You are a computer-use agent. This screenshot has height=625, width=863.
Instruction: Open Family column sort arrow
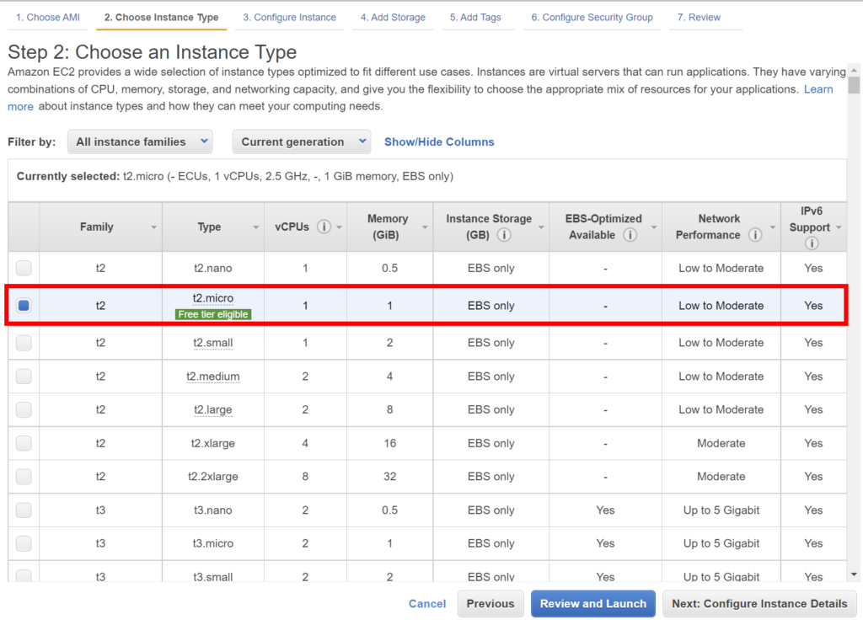[153, 227]
